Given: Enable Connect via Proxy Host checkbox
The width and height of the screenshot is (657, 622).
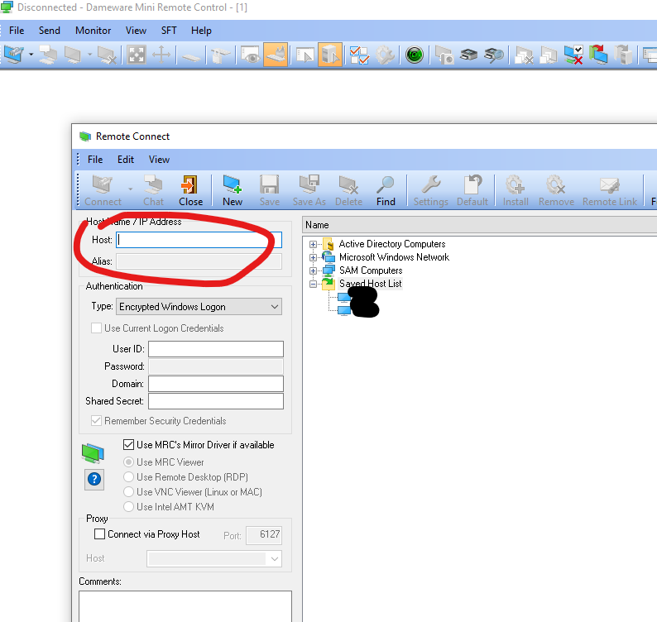Looking at the screenshot, I should pyautogui.click(x=100, y=534).
